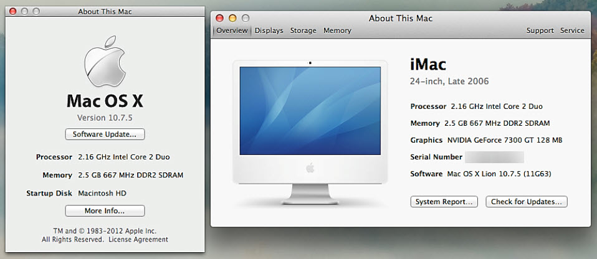The height and width of the screenshot is (259, 597).
Task: Close the large About This Mac window
Action: point(219,18)
